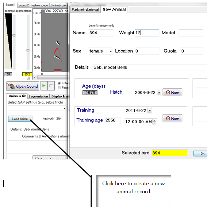Switch to the Sound 2 tab
This screenshot has width=207, height=213.
pos(23,5)
